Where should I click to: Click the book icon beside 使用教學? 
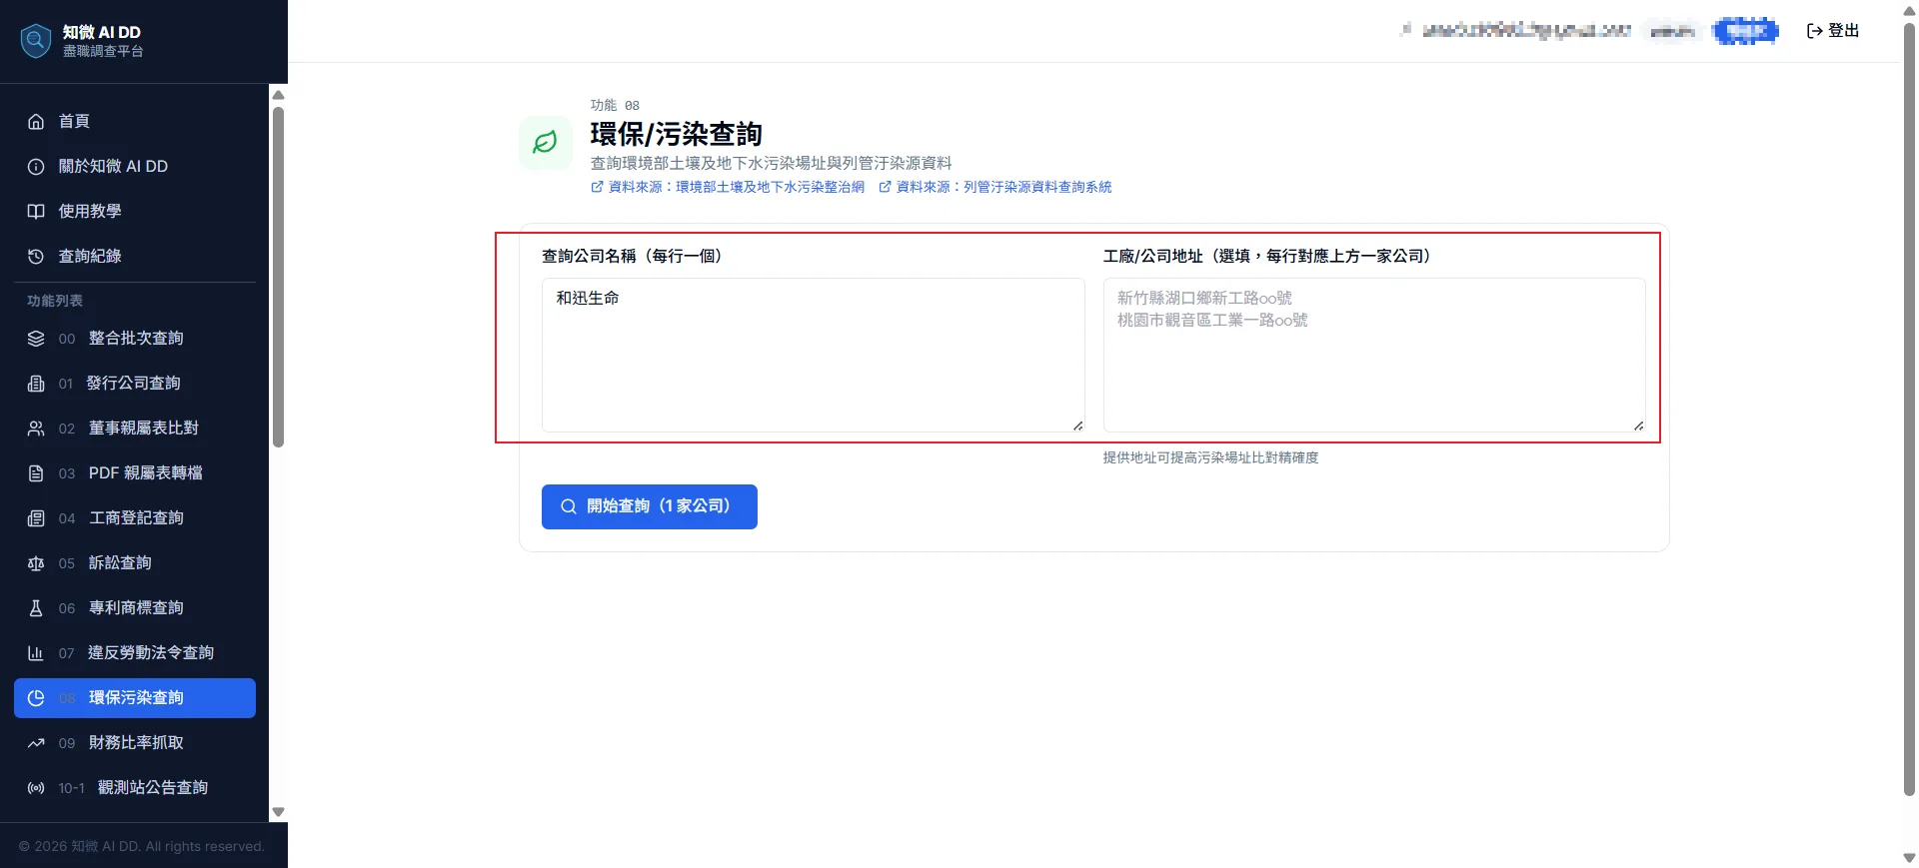coord(36,212)
